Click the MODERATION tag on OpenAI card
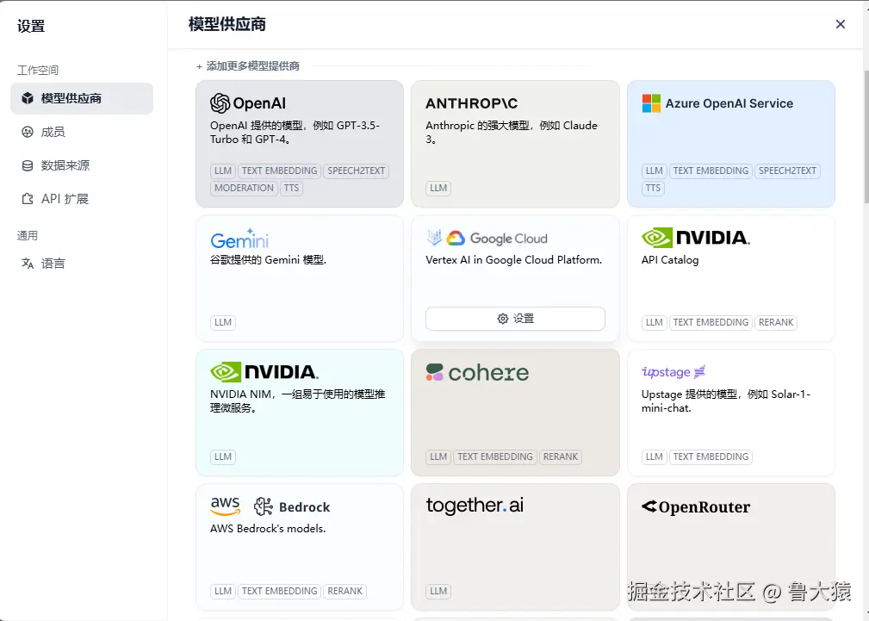The width and height of the screenshot is (869, 621). pos(244,188)
